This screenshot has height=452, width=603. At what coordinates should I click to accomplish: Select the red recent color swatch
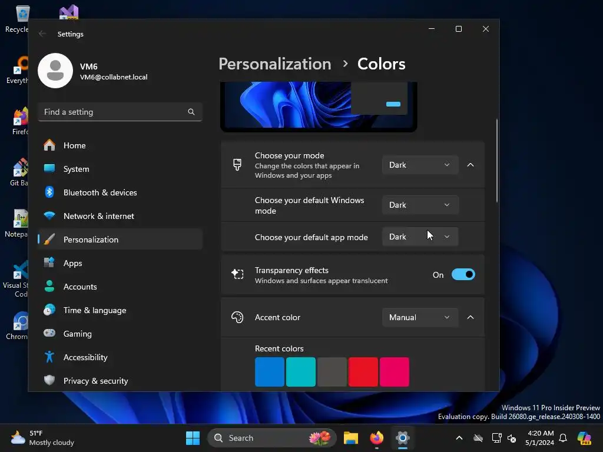coord(363,372)
